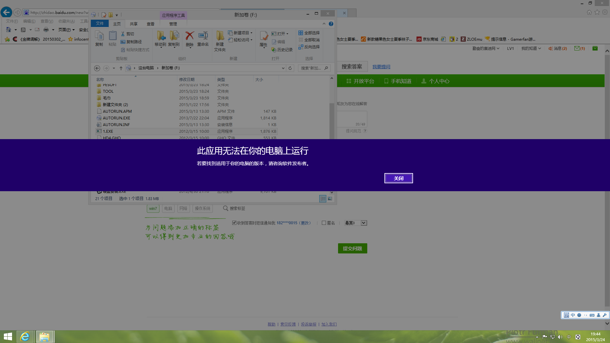Viewport: 610px width, 343px height.
Task: Click the 消息(2) notification
Action: 558,49
